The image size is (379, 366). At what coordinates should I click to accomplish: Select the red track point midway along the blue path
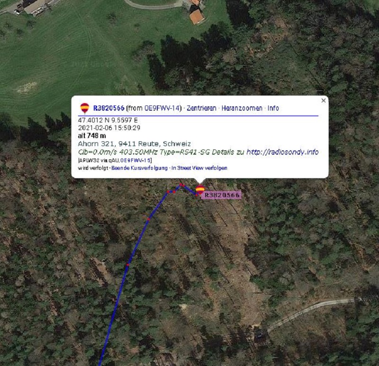(x=149, y=219)
